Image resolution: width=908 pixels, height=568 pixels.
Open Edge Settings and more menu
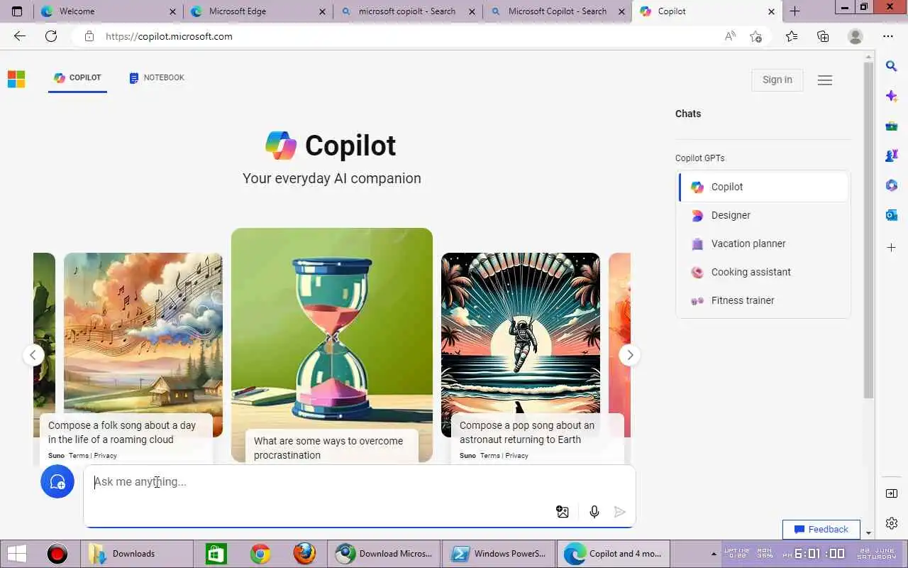pos(888,36)
